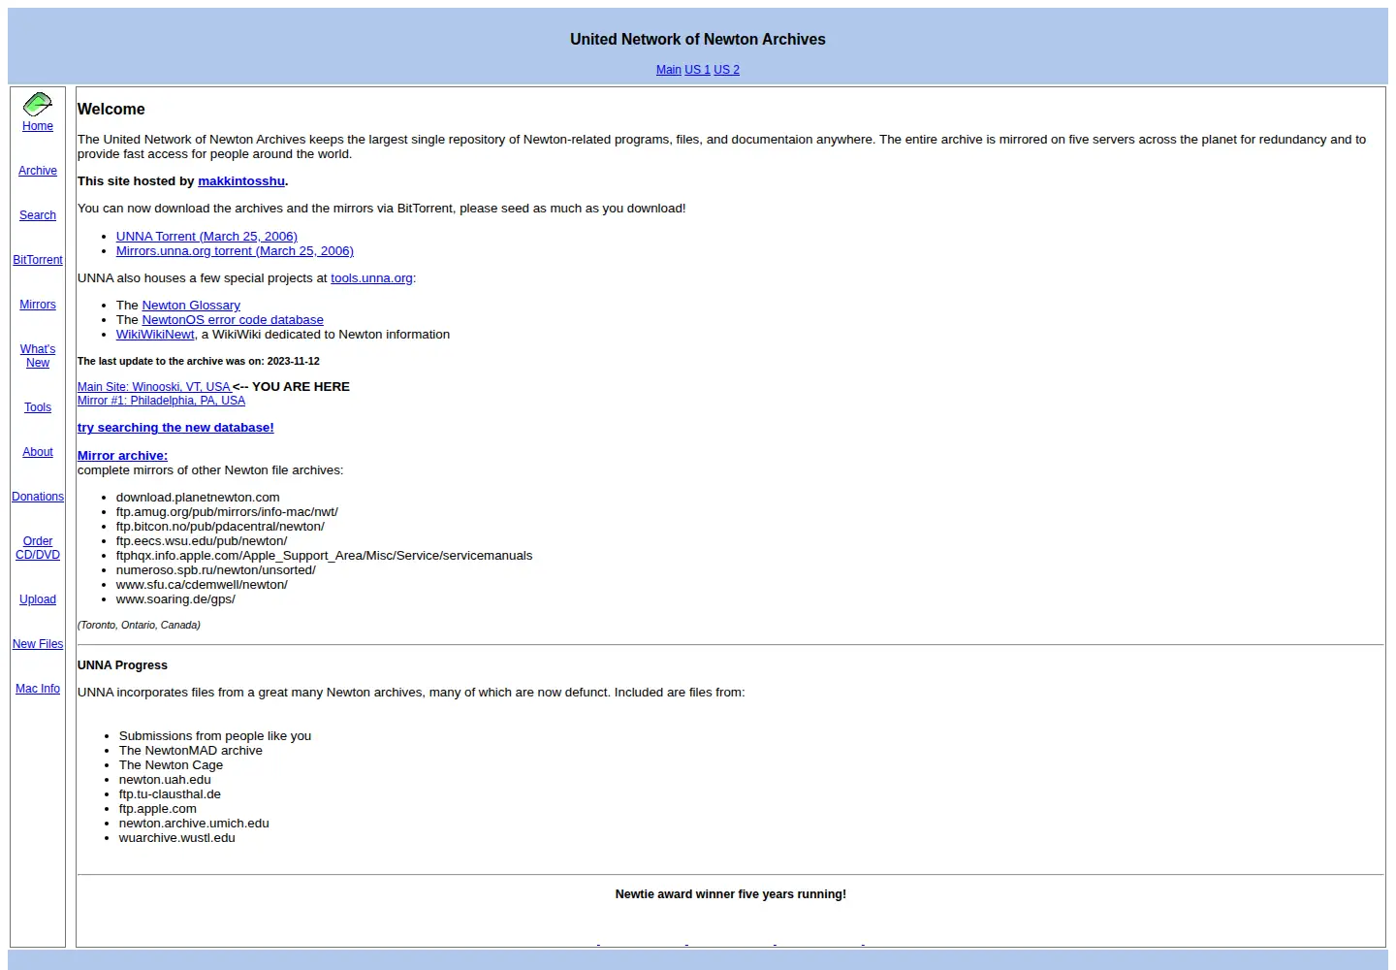
Task: Open the Home link in sidebar
Action: click(38, 126)
